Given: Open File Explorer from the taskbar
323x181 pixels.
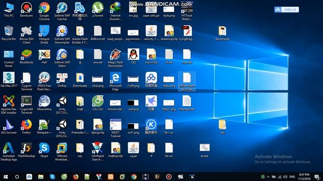Looking at the screenshot, I should (x=41, y=176).
